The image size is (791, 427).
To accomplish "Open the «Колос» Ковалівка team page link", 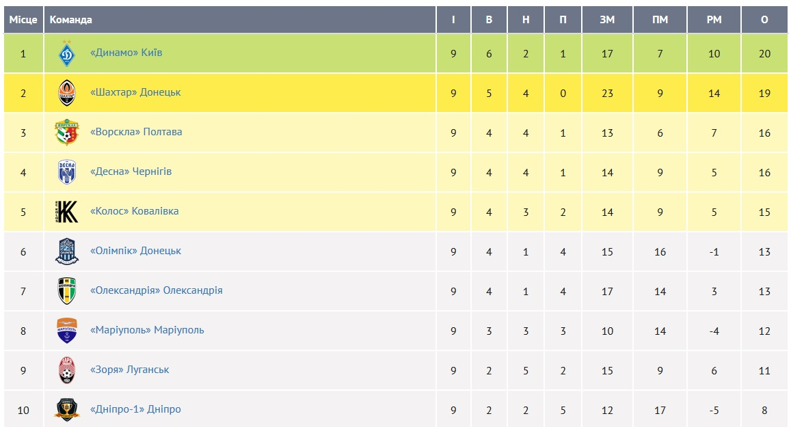I will pos(135,211).
